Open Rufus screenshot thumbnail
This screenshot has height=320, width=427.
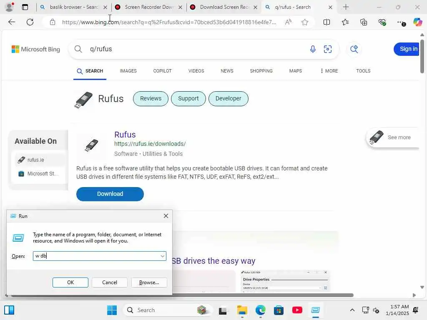coord(284,281)
